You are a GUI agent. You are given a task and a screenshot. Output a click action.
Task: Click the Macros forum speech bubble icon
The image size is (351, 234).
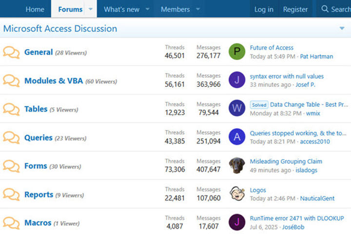coord(11,223)
